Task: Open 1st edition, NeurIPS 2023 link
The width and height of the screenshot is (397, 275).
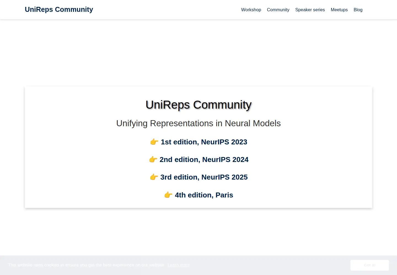Action: pos(204,142)
